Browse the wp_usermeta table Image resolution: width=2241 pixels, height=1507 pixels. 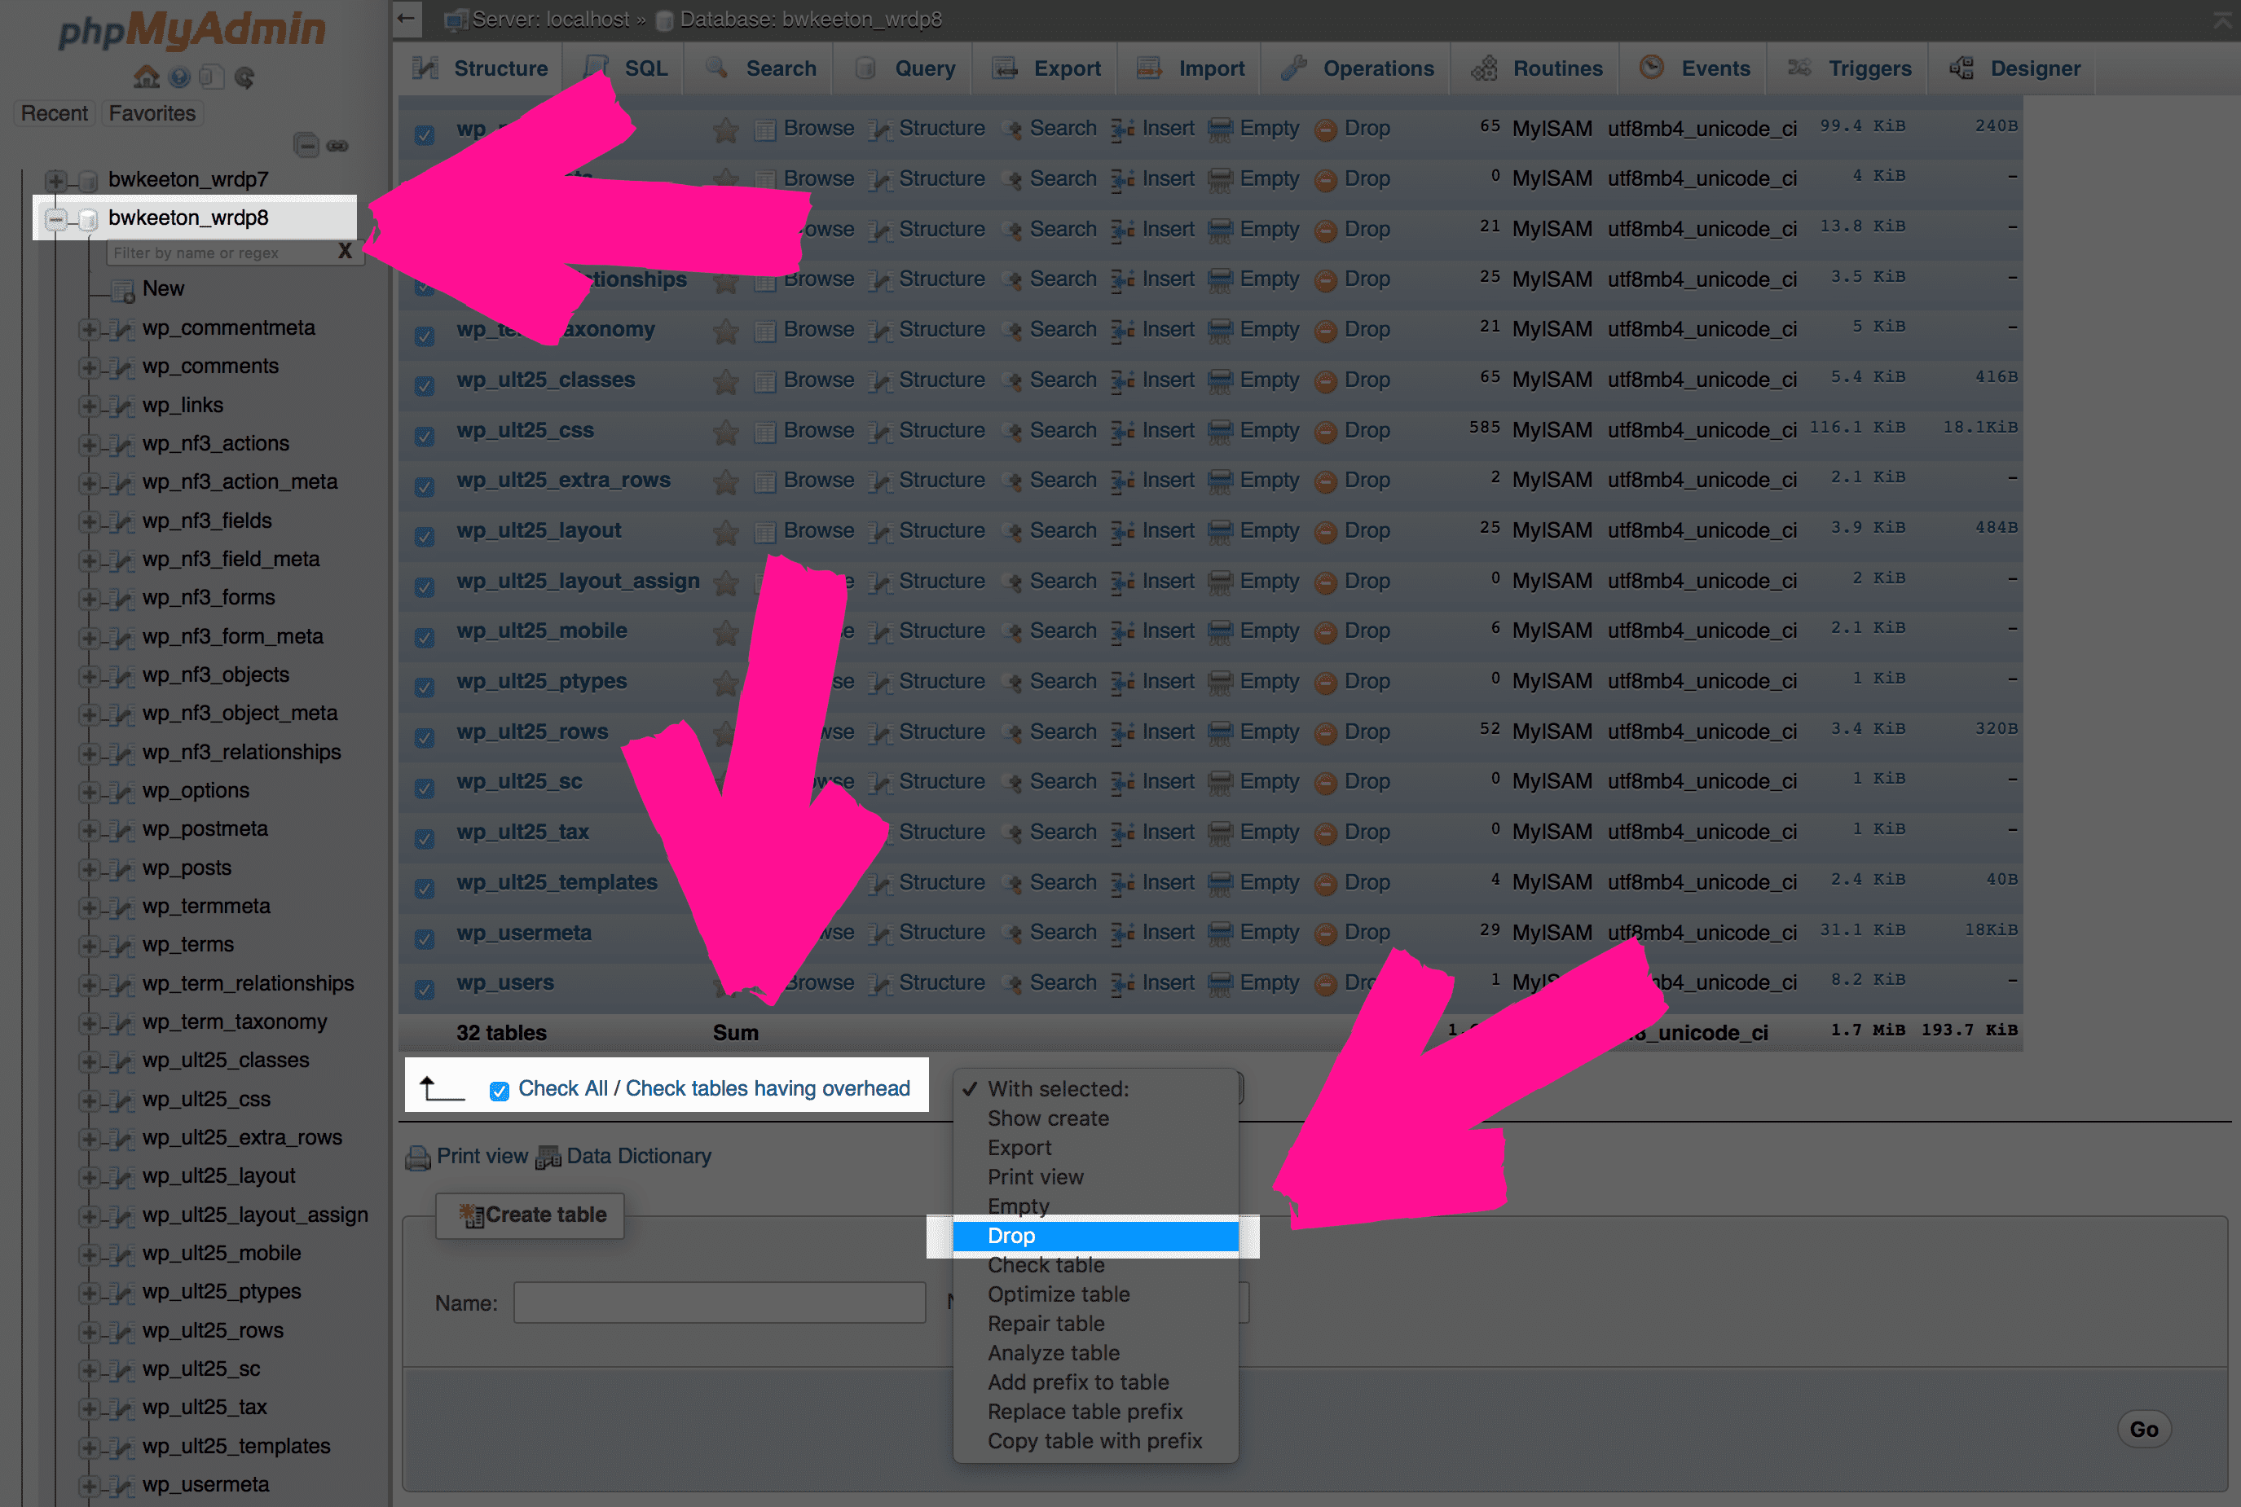click(818, 934)
